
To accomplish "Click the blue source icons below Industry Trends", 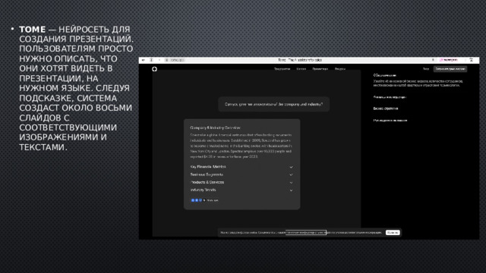I will click(x=197, y=200).
